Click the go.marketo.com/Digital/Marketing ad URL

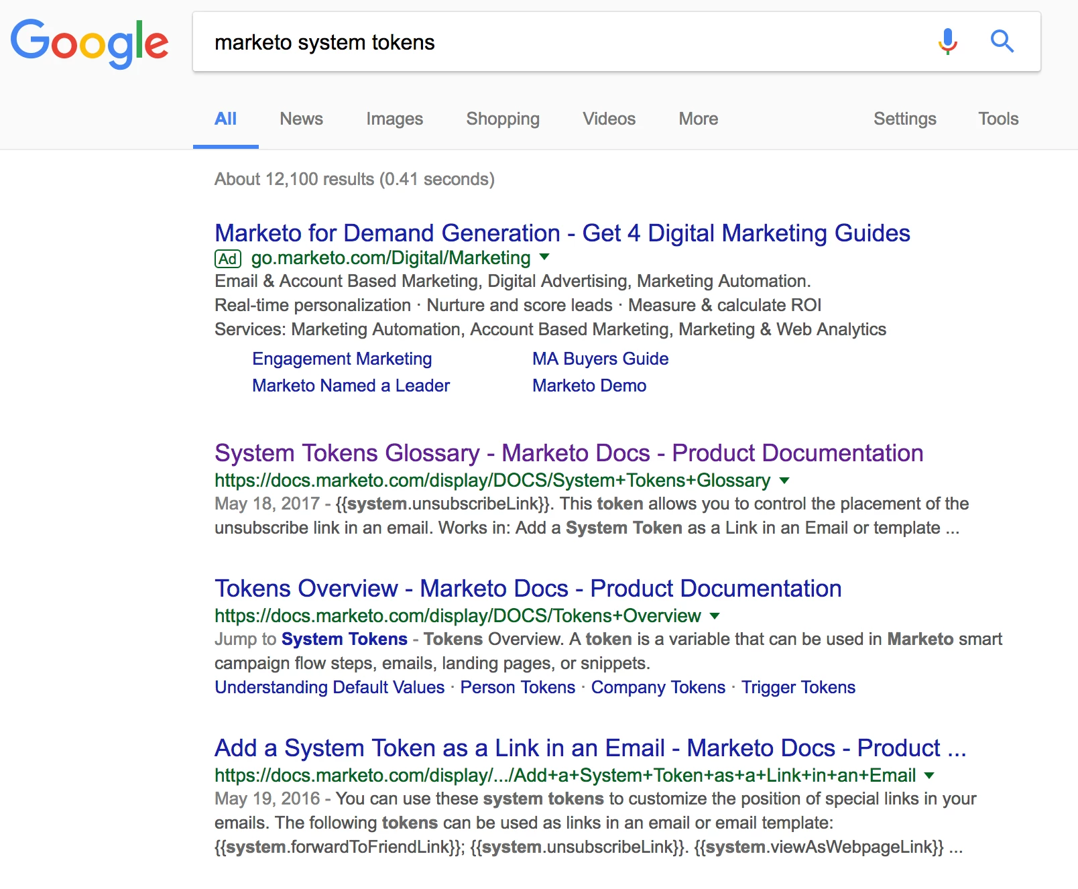click(x=391, y=258)
